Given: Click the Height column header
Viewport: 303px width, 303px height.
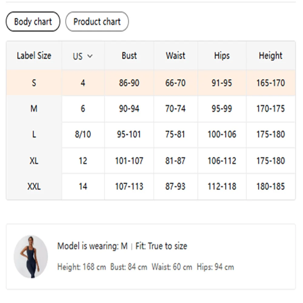Looking at the screenshot, I should (271, 56).
